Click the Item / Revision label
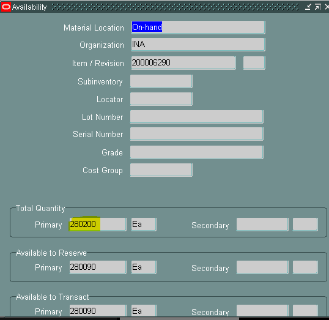This screenshot has width=329, height=320. (x=98, y=63)
